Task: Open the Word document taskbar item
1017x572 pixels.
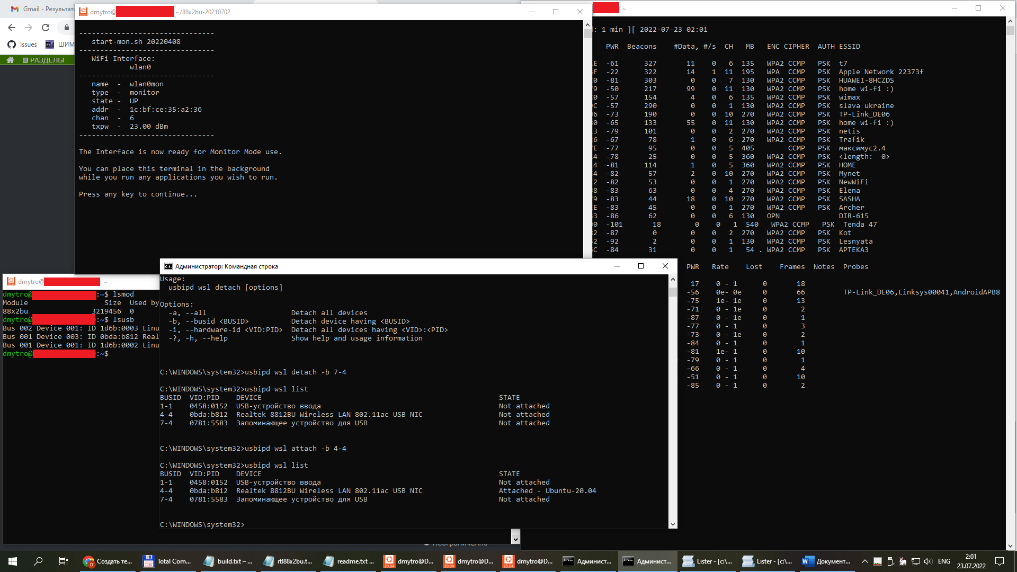Action: coord(827,561)
